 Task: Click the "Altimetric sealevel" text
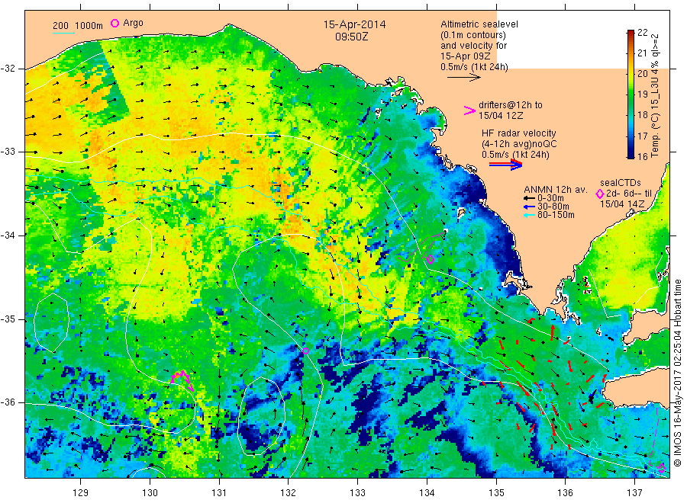pyautogui.click(x=479, y=24)
